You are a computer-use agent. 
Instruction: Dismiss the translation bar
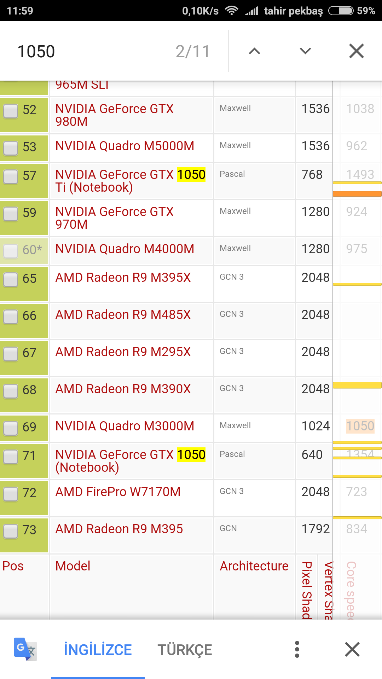point(352,649)
